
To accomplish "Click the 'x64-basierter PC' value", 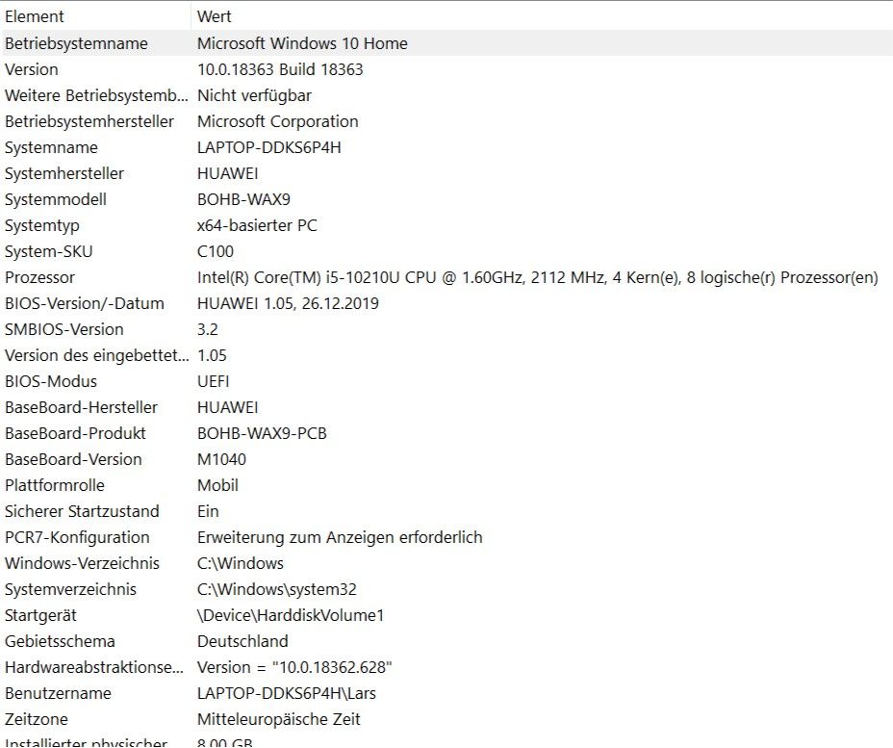I will (x=257, y=225).
